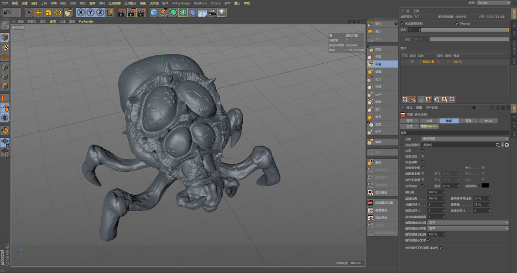
Task: Open the 渲染 menu in menu bar
Action: [x=92, y=3]
